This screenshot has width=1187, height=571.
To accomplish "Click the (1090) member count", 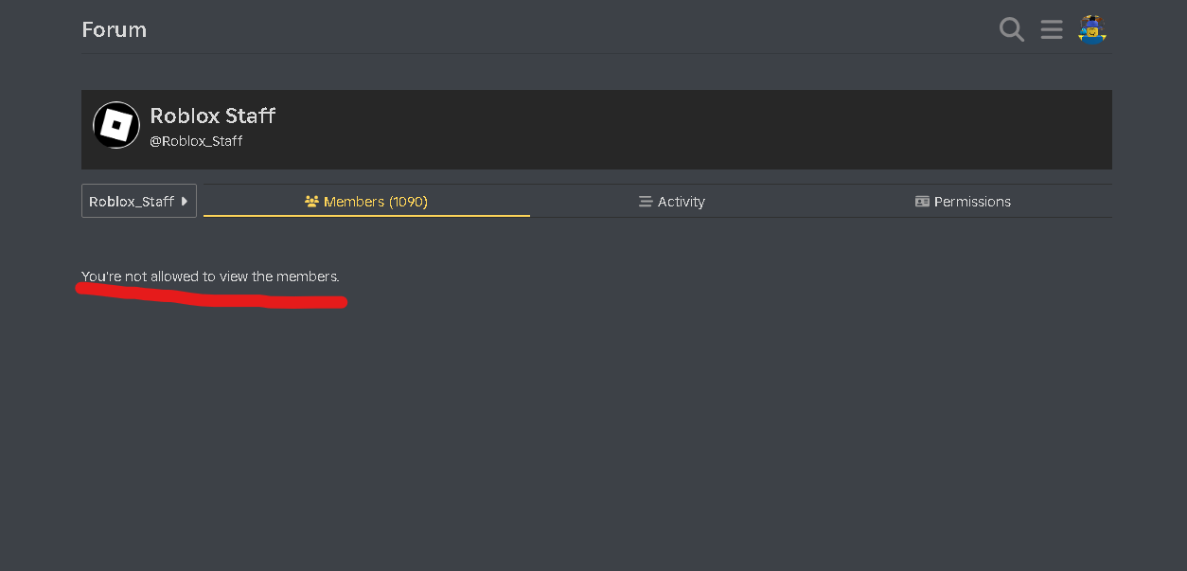I will tap(408, 202).
